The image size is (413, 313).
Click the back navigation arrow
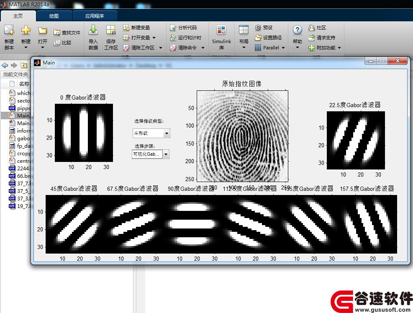[x=5, y=65]
